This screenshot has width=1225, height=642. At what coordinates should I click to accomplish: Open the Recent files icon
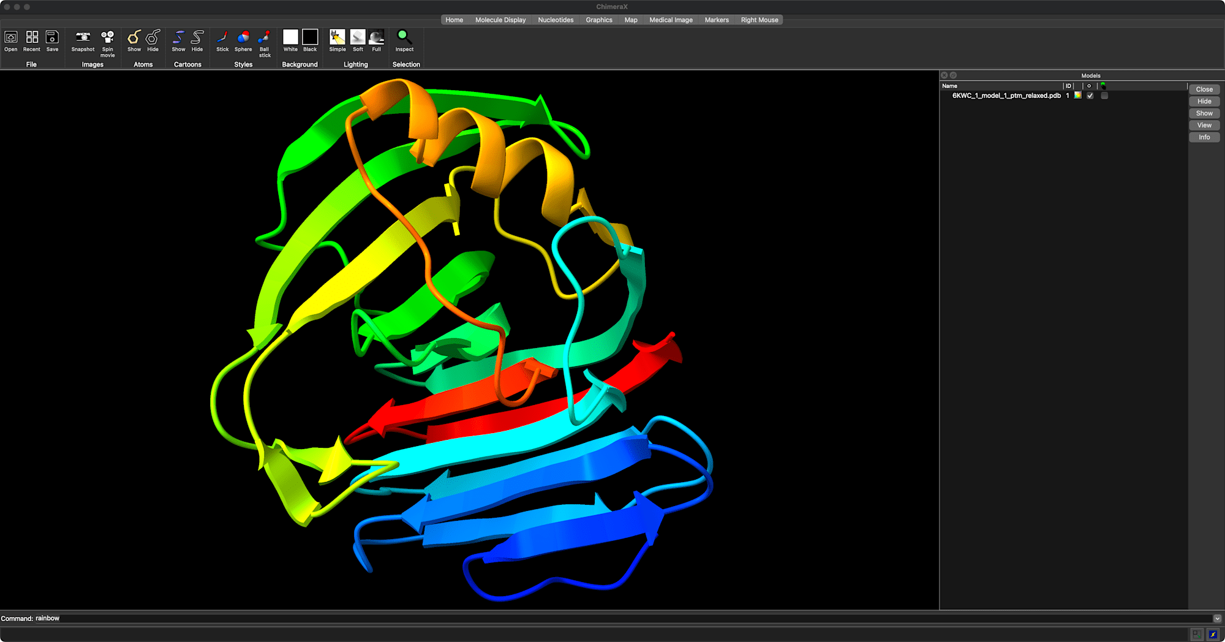(32, 37)
